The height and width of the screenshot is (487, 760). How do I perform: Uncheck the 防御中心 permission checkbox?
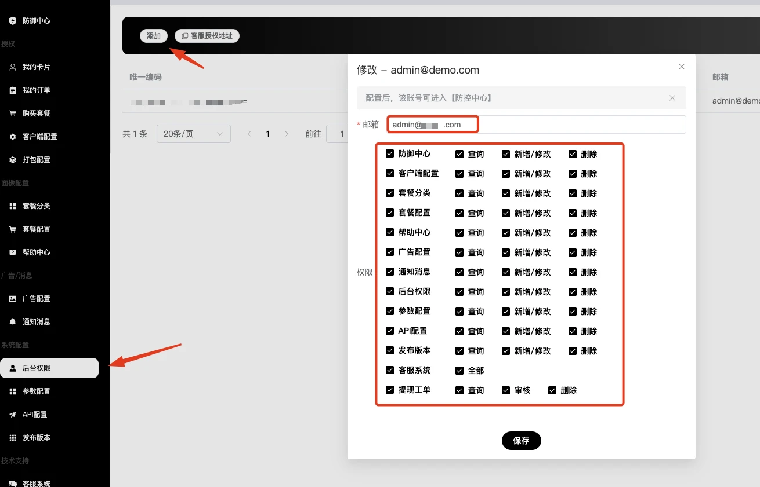pyautogui.click(x=390, y=154)
